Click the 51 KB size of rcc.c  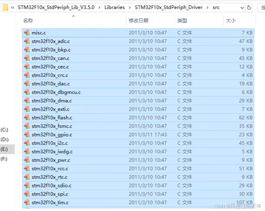(x=246, y=169)
